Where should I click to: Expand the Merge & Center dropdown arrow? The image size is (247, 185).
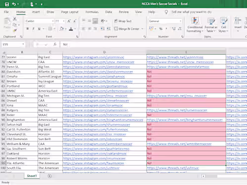142,29
